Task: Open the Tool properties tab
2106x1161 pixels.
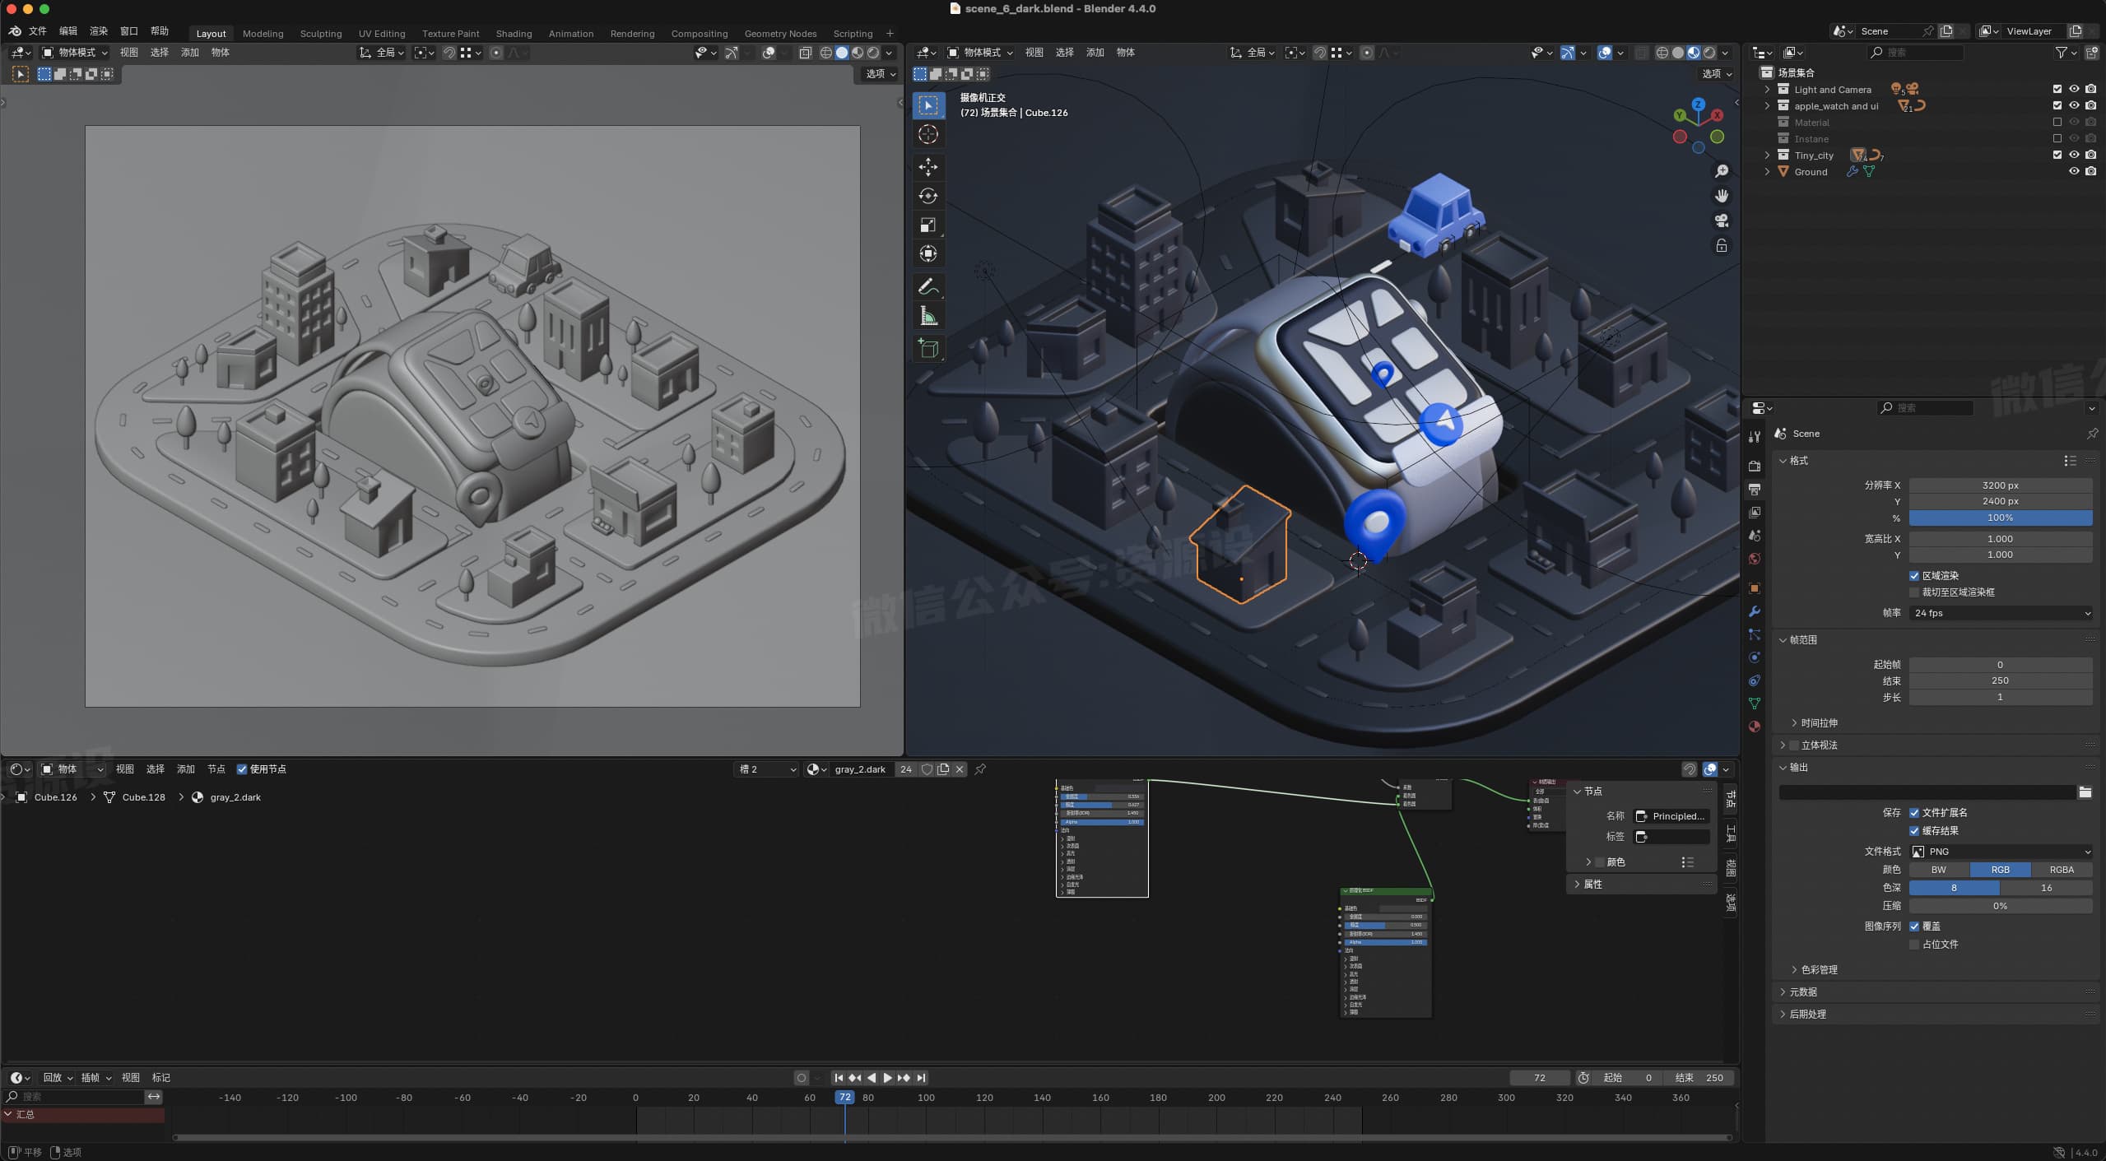Action: pyautogui.click(x=1755, y=437)
